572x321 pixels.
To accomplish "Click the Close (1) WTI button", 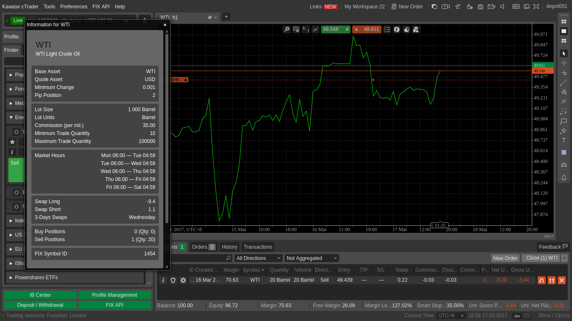I will [x=541, y=258].
